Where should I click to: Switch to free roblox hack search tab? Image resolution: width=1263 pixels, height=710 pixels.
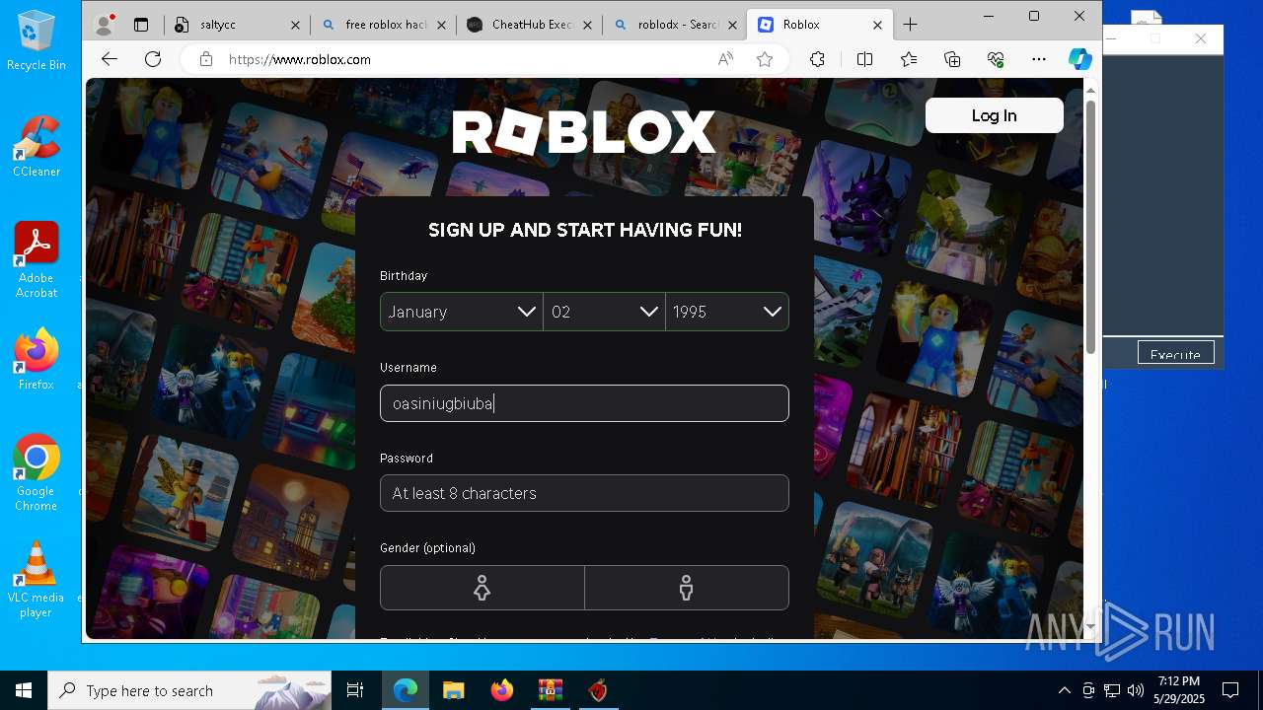pos(383,25)
